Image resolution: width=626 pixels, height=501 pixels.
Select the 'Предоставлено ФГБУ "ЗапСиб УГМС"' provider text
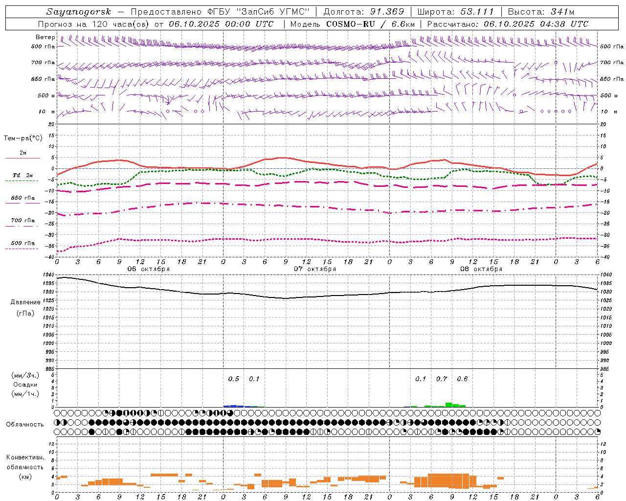(x=221, y=12)
